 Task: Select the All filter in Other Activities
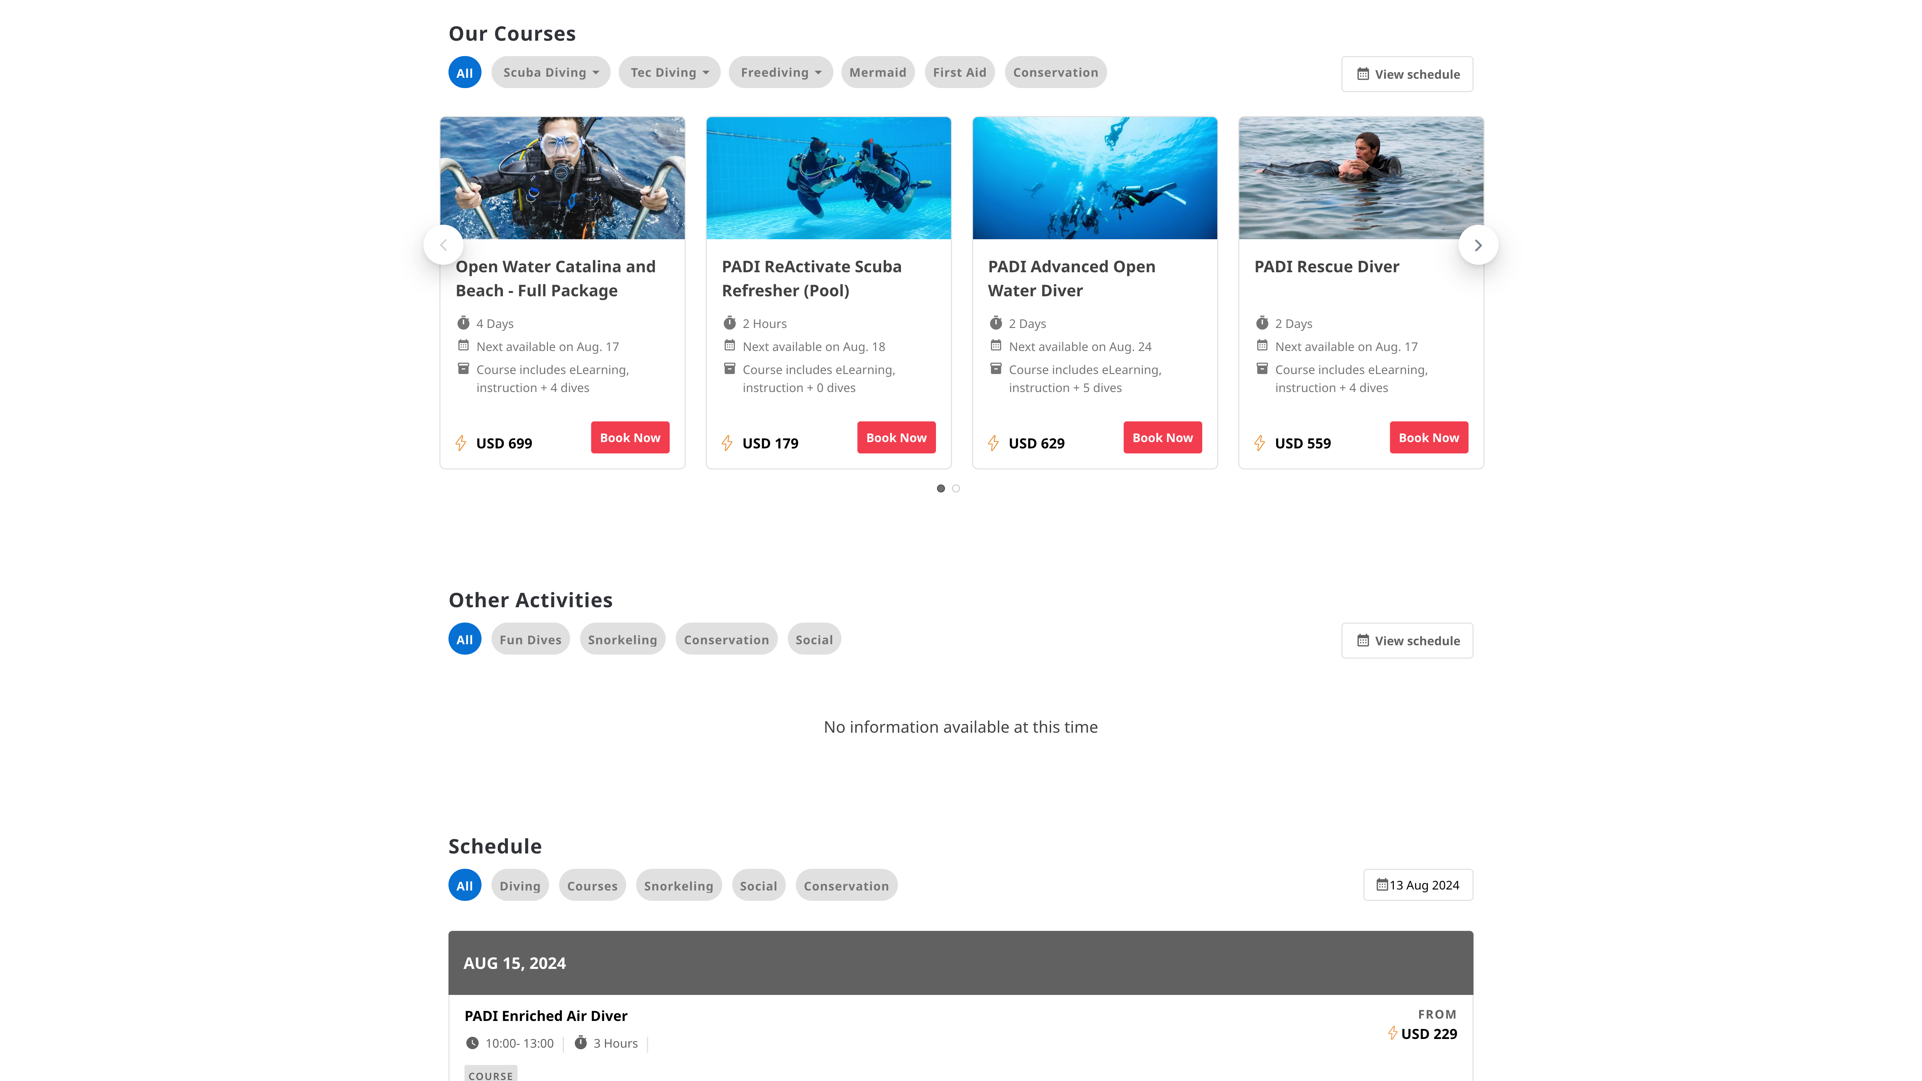point(464,639)
